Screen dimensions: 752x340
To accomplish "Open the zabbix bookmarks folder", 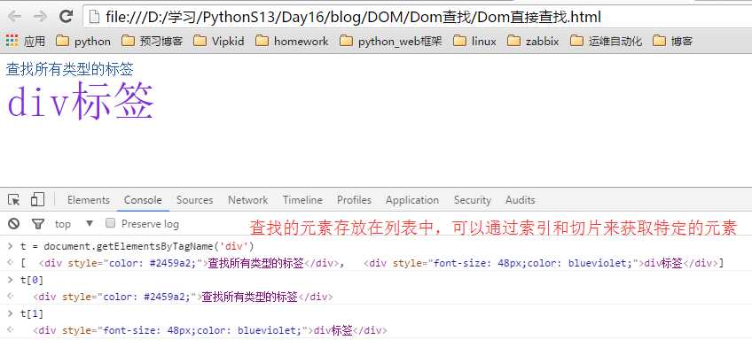I will pyautogui.click(x=533, y=42).
